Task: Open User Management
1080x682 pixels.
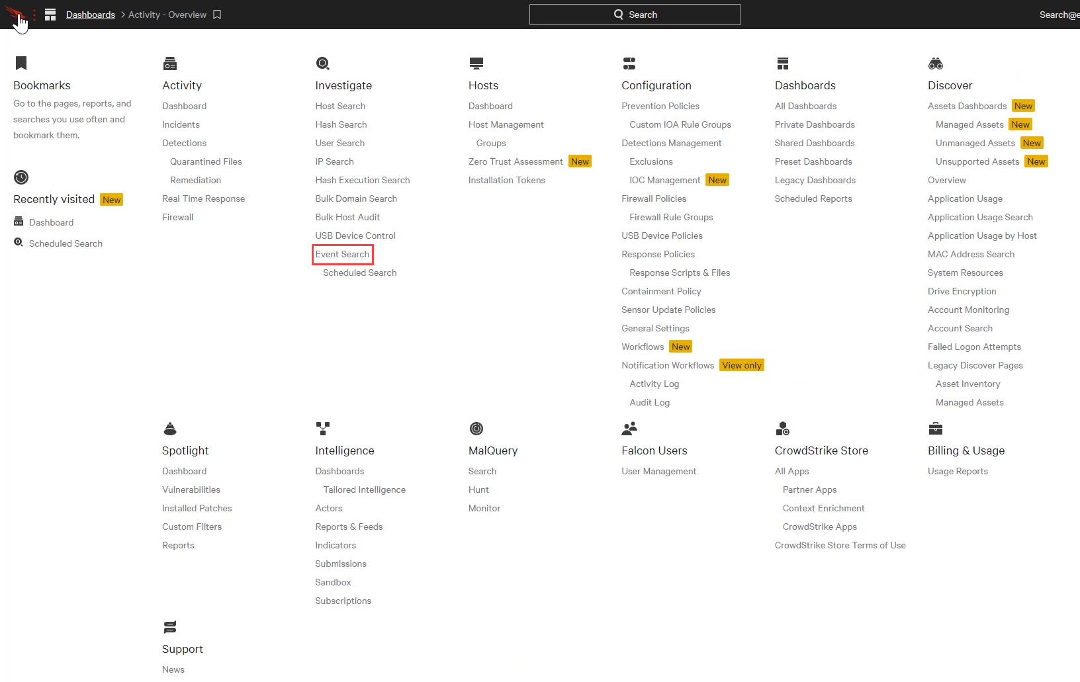Action: 658,471
